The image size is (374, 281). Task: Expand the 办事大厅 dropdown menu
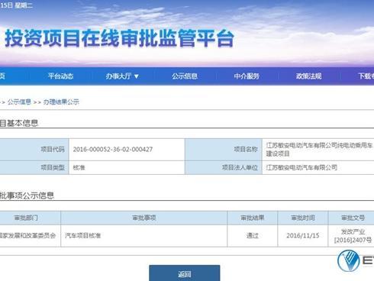[122, 76]
